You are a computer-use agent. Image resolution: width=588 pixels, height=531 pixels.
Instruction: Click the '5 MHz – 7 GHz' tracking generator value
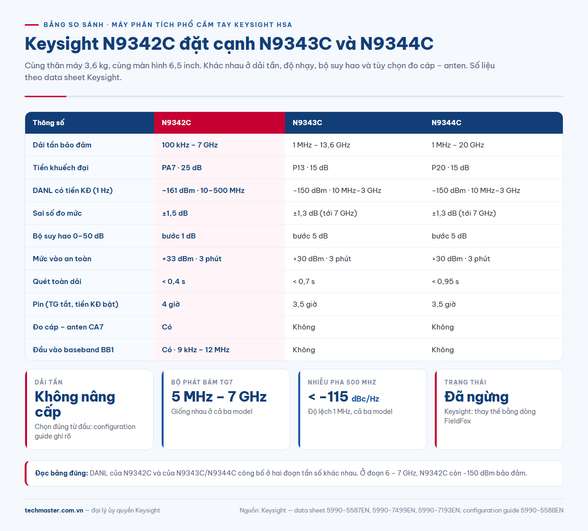[x=219, y=397]
